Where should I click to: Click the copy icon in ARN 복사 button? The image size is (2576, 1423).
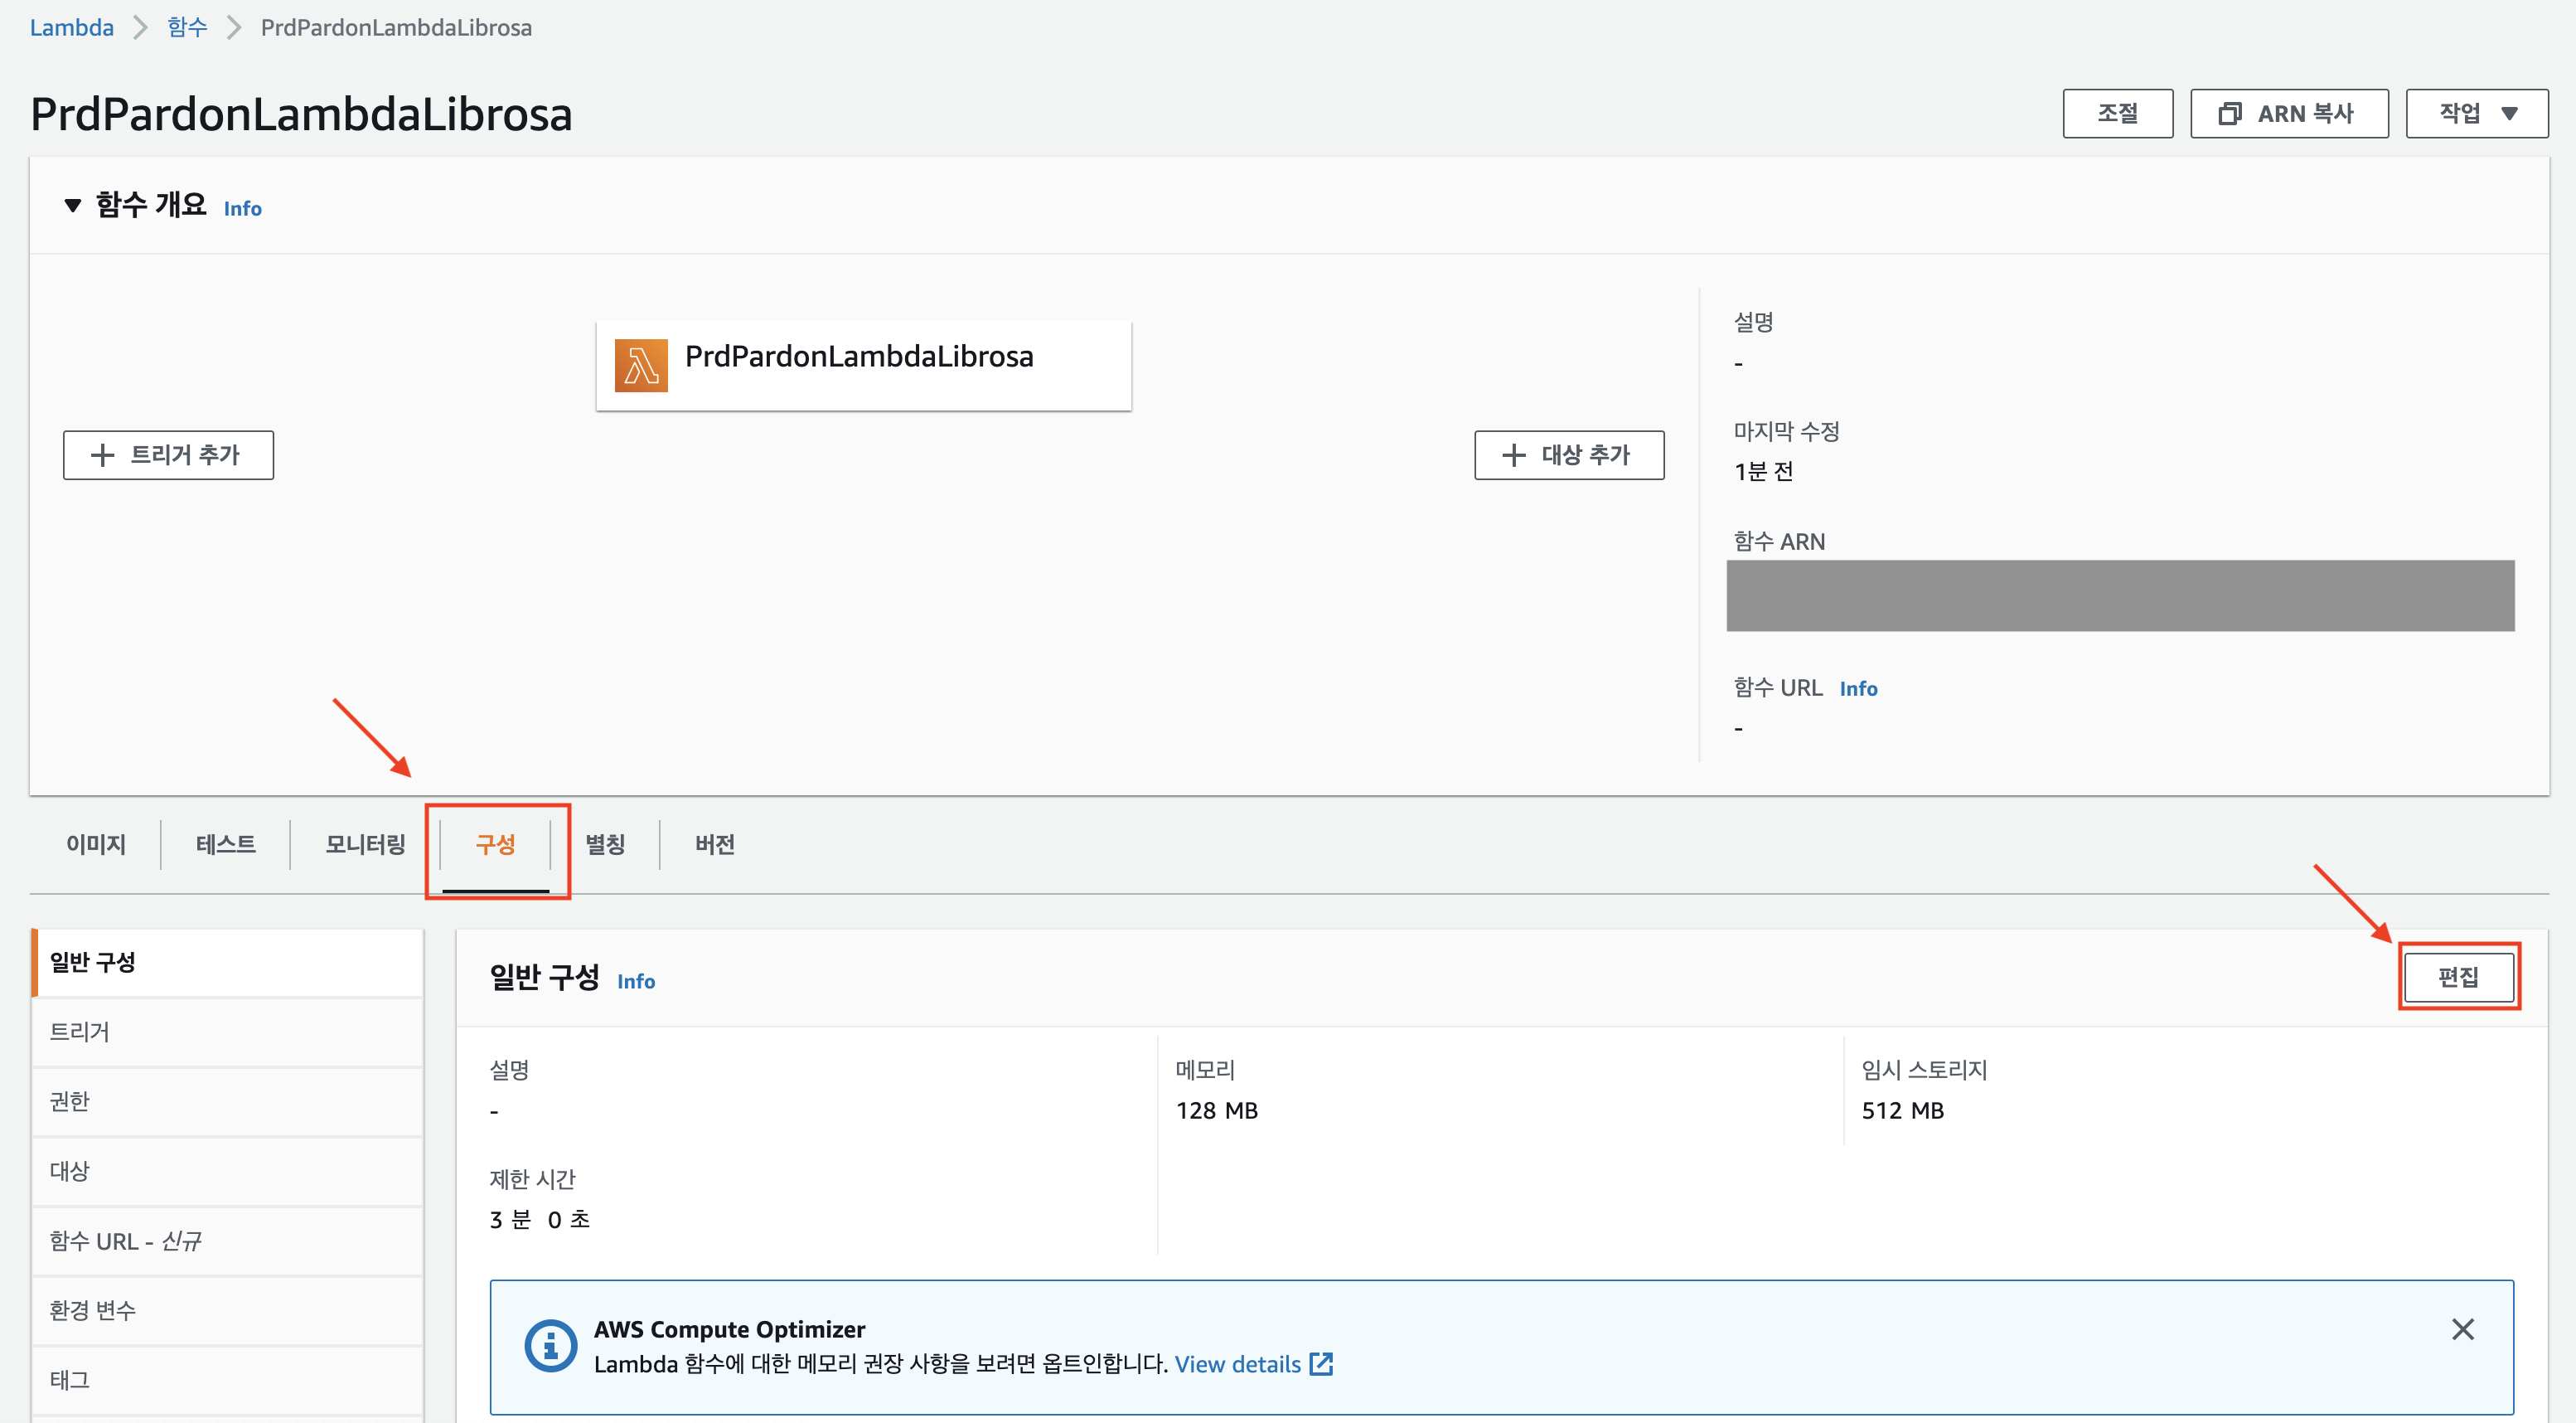point(2229,114)
